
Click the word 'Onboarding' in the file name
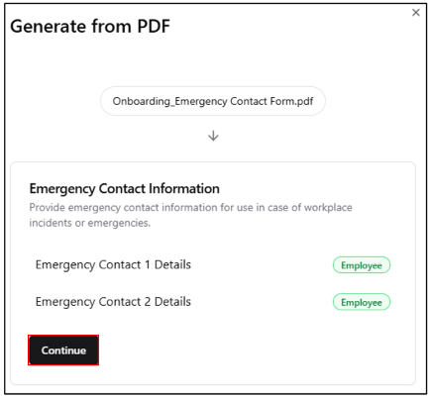tap(141, 101)
